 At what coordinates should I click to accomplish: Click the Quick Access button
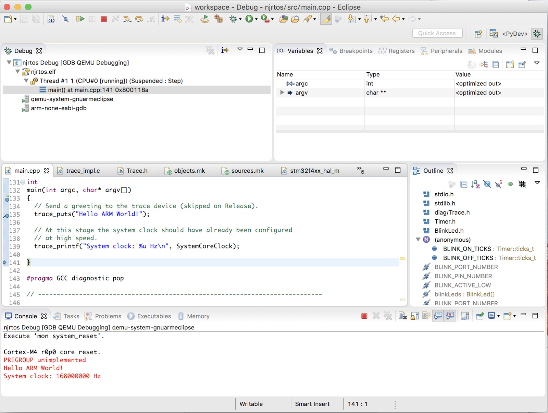pyautogui.click(x=437, y=33)
